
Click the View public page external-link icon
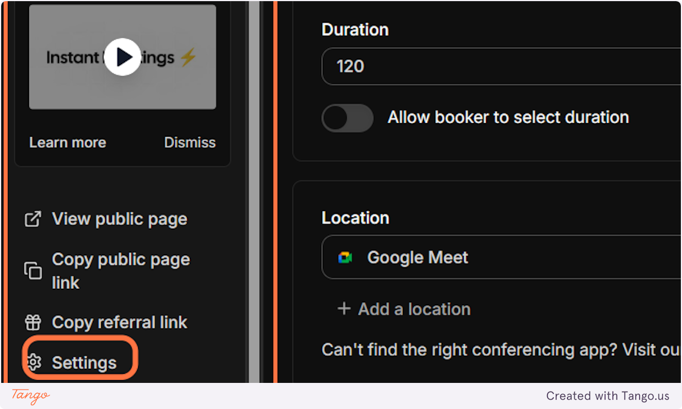tap(33, 219)
